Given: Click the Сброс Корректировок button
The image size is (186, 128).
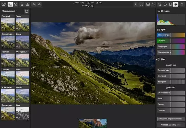Looking at the screenshot, I should [171, 125].
